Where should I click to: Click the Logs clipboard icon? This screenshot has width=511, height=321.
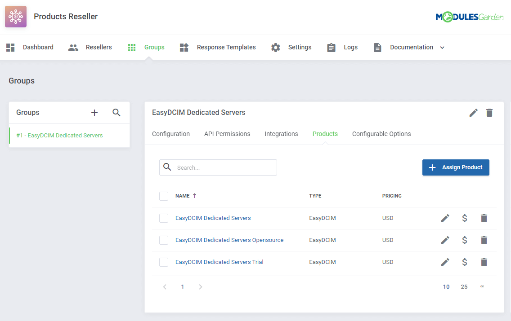coord(331,48)
